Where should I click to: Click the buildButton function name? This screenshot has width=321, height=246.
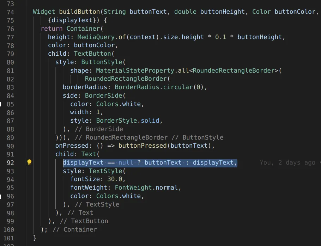(79, 12)
